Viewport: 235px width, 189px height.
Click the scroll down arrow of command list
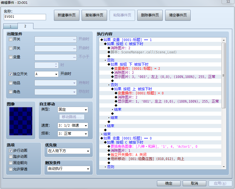pos(224,167)
